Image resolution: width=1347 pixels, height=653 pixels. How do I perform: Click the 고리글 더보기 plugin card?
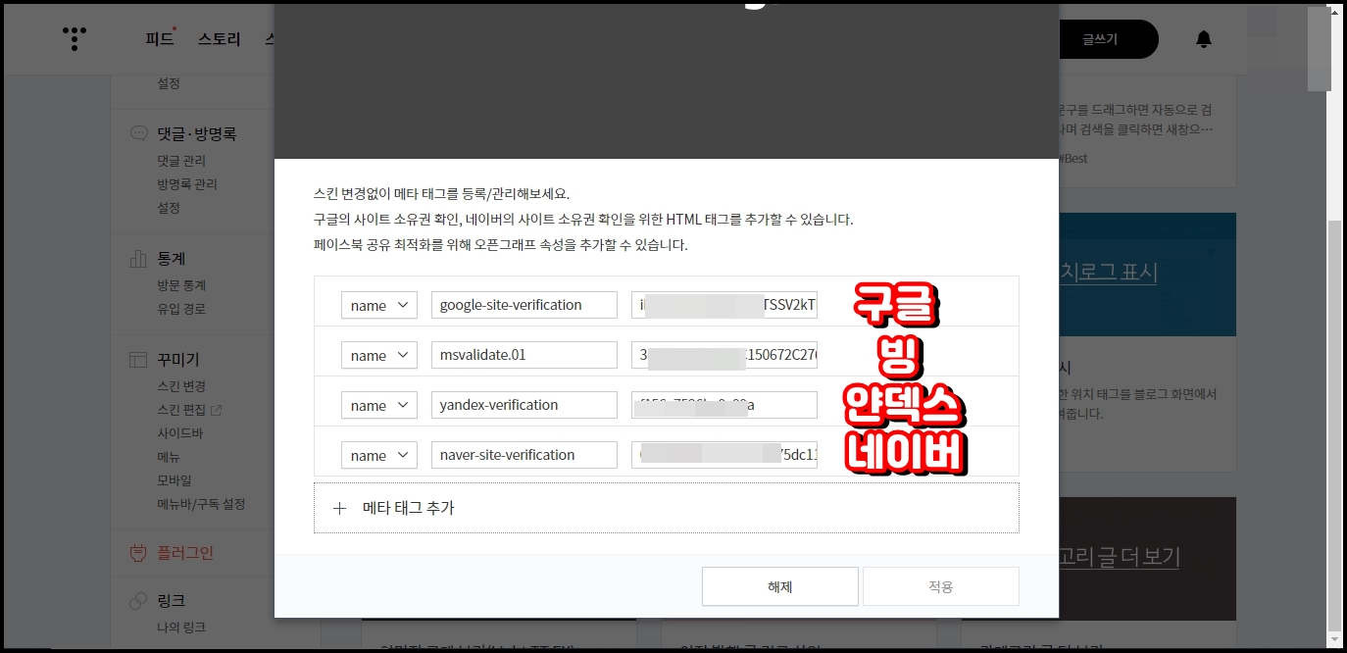[x=1147, y=558]
